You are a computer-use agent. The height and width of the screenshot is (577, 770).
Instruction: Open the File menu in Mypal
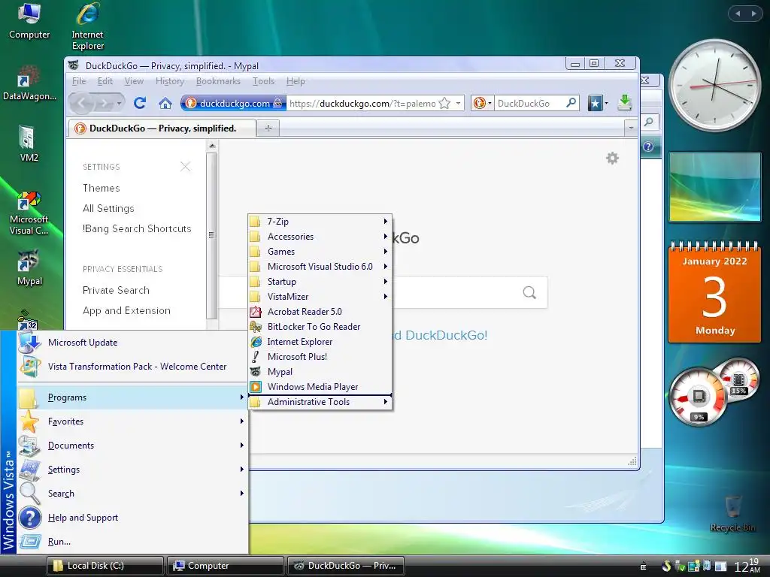tap(79, 81)
